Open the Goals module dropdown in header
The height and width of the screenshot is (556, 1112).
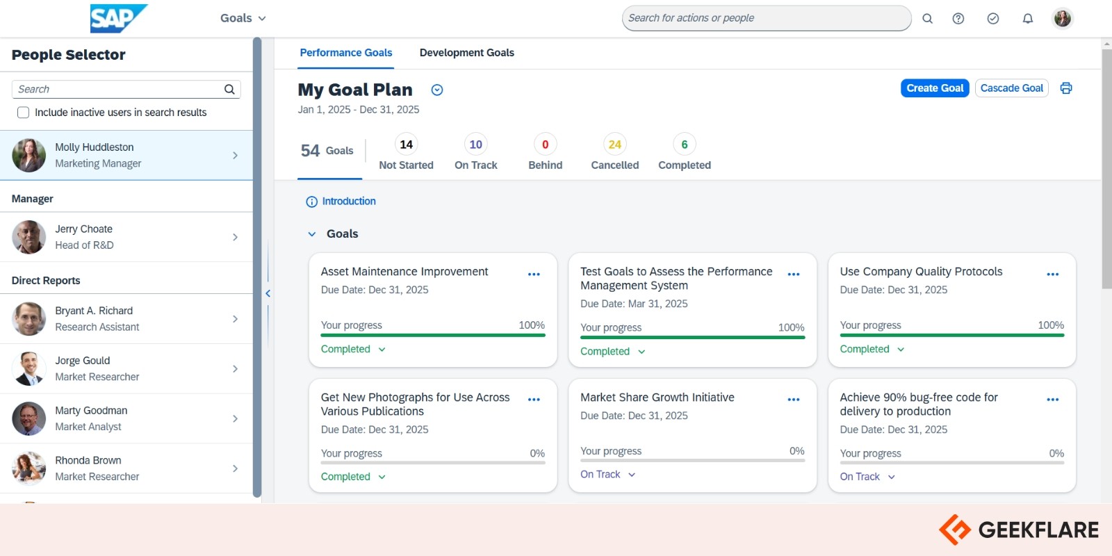point(243,18)
